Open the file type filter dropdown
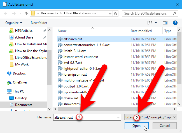 pyautogui.click(x=151, y=117)
